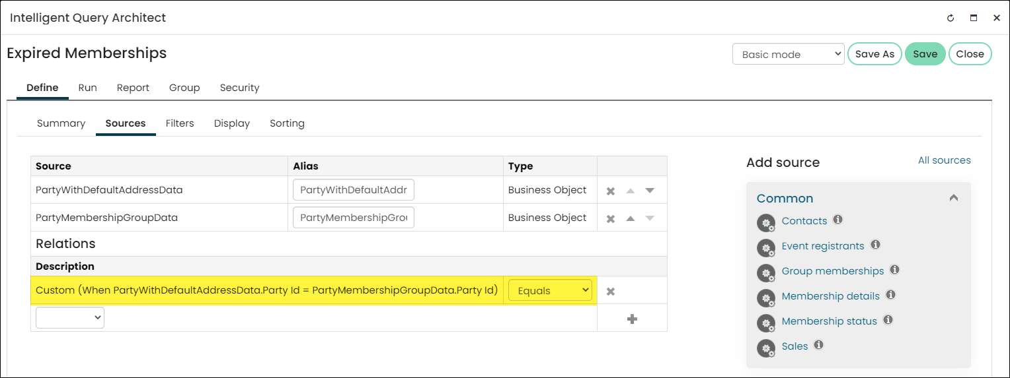
Task: Show info for Contacts source
Action: point(837,220)
